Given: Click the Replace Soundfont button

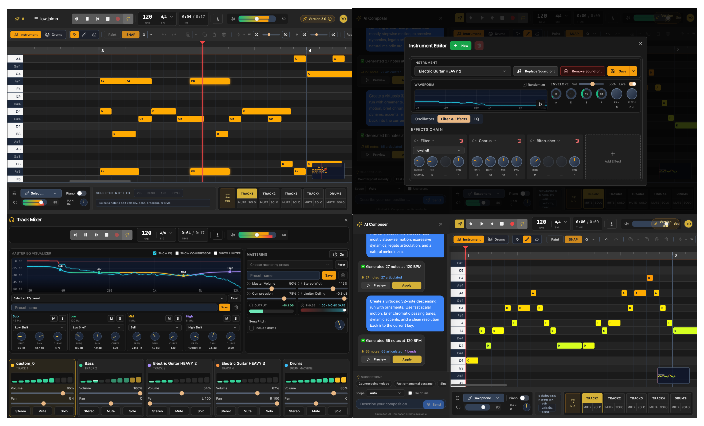Looking at the screenshot, I should tap(536, 71).
